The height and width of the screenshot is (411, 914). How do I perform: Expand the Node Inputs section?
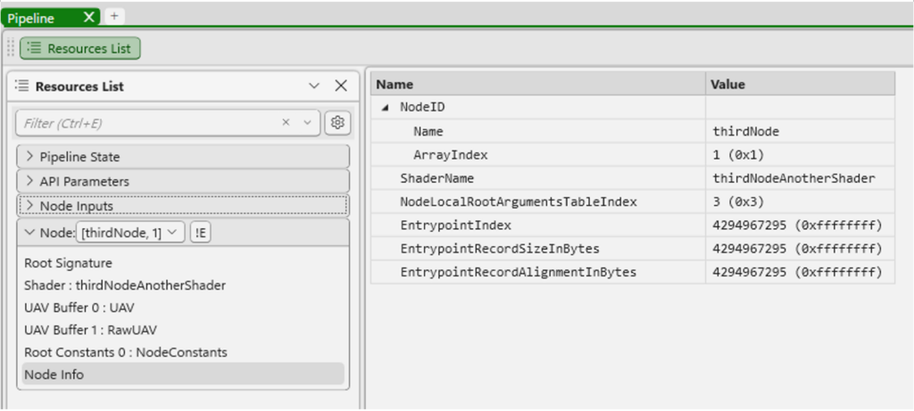click(x=30, y=206)
